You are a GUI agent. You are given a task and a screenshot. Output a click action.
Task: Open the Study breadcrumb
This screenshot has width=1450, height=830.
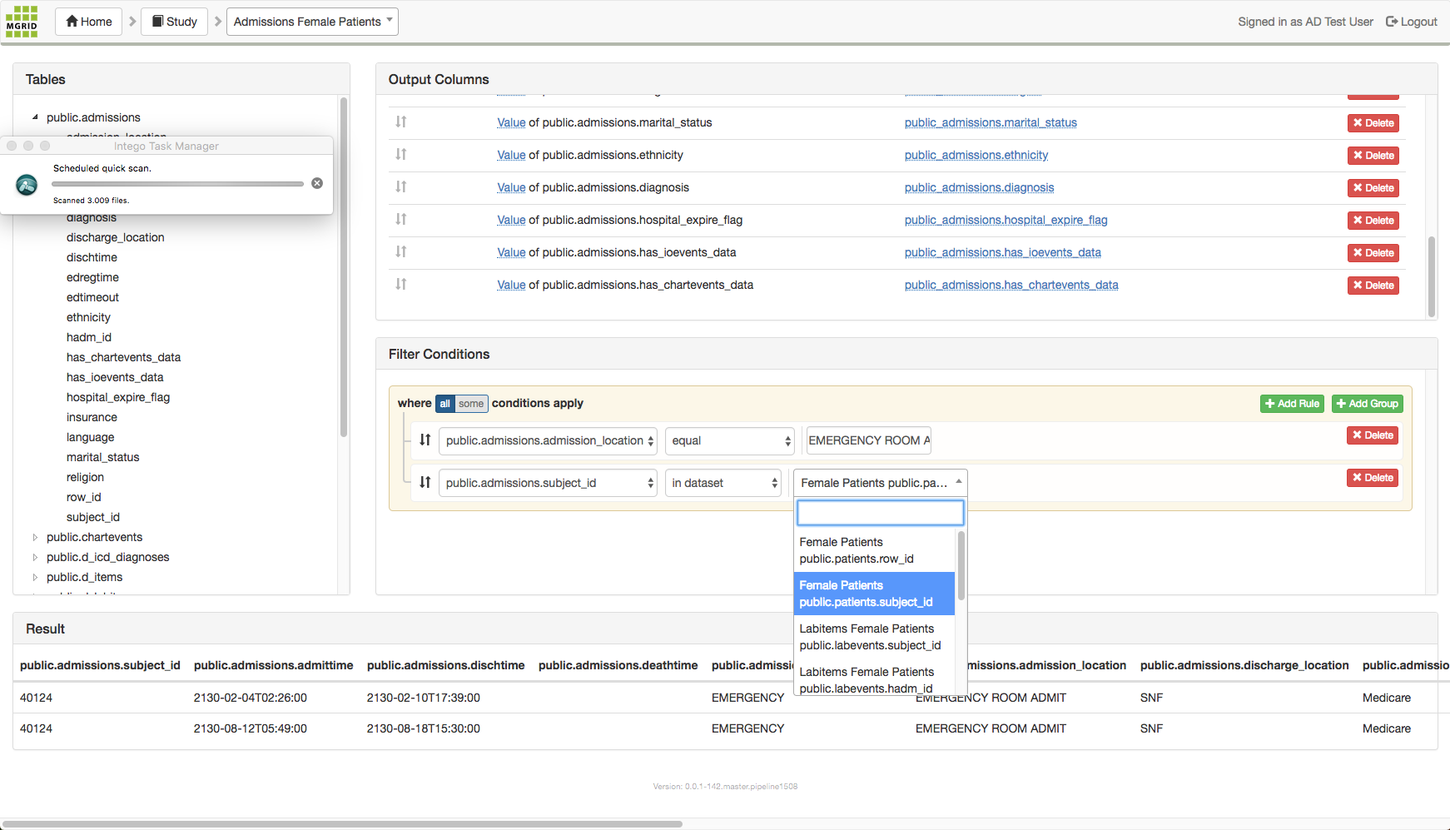point(175,22)
